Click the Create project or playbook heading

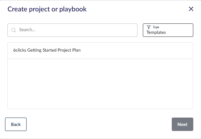point(47,9)
